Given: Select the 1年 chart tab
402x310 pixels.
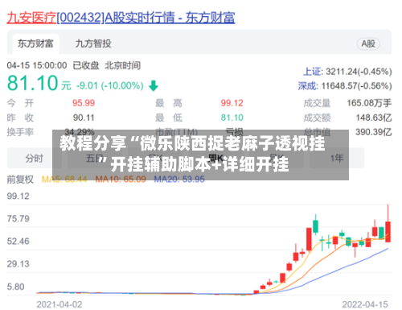Looking at the screenshot, I should coord(337,159).
